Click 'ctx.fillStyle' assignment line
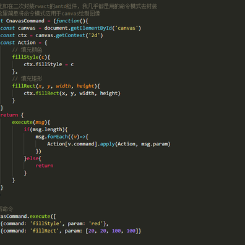The height and width of the screenshot is (245, 245). pos(49,64)
